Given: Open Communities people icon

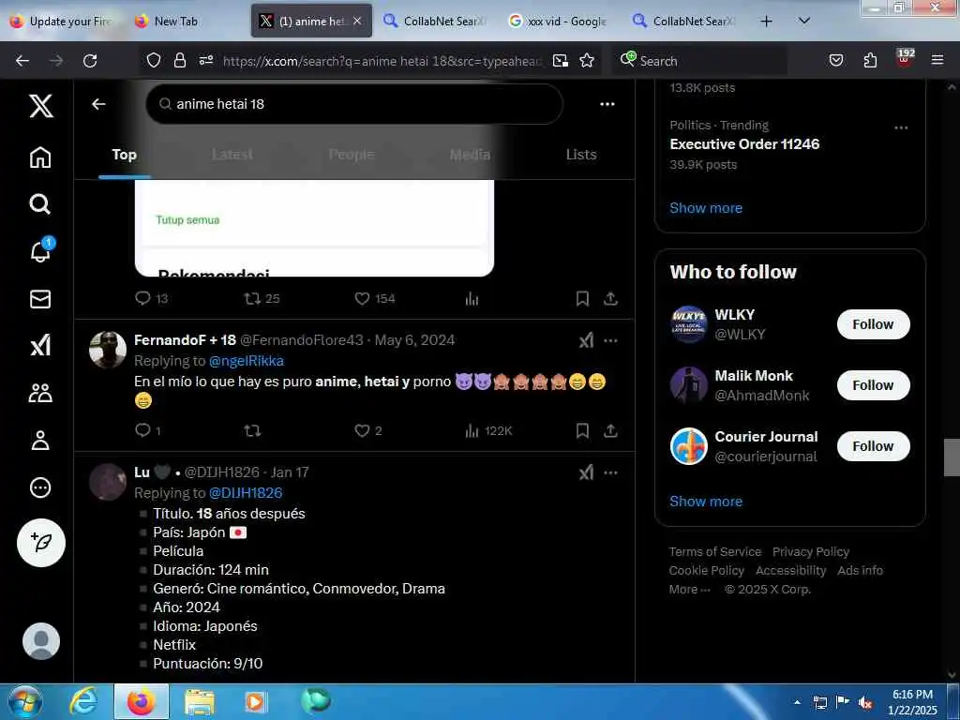Looking at the screenshot, I should [x=40, y=393].
